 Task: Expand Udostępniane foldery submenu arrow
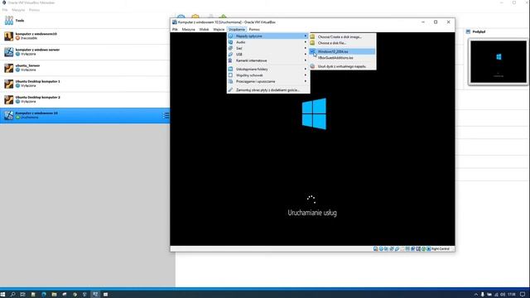306,69
